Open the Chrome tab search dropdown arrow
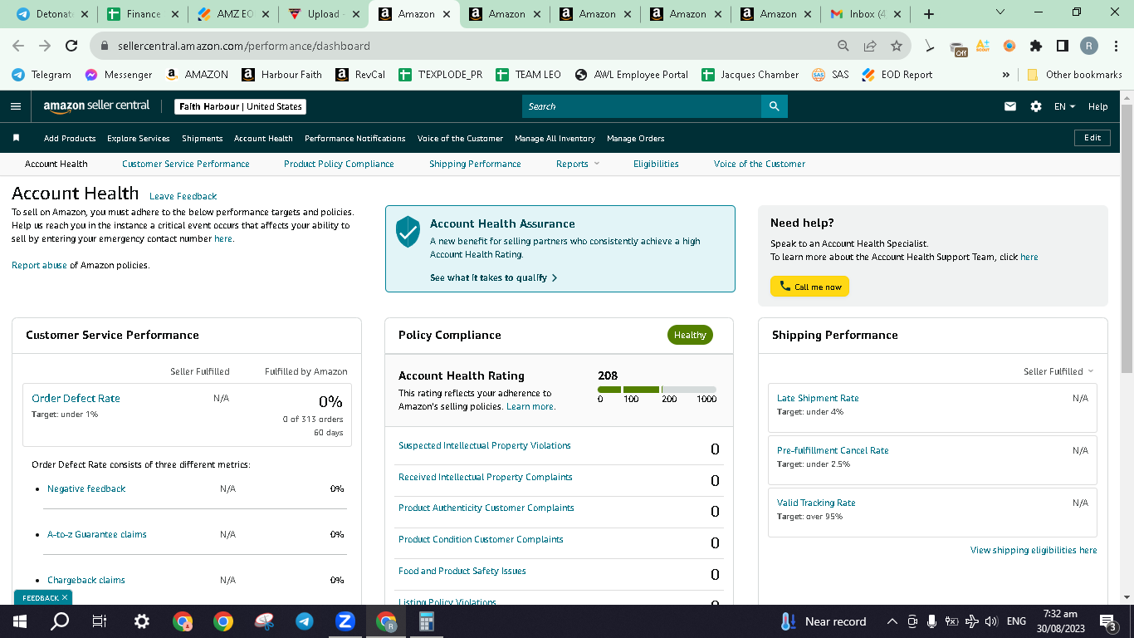This screenshot has height=638, width=1134. tap(1000, 12)
